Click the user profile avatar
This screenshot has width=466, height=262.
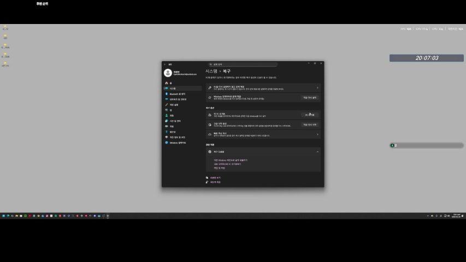168,73
